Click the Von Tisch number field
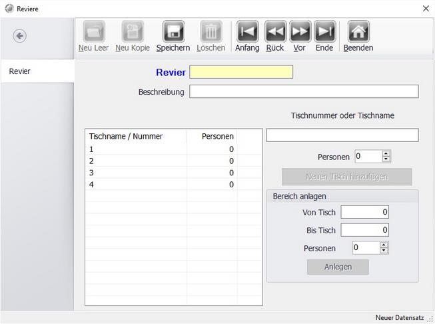The width and height of the screenshot is (435, 324). (x=364, y=212)
